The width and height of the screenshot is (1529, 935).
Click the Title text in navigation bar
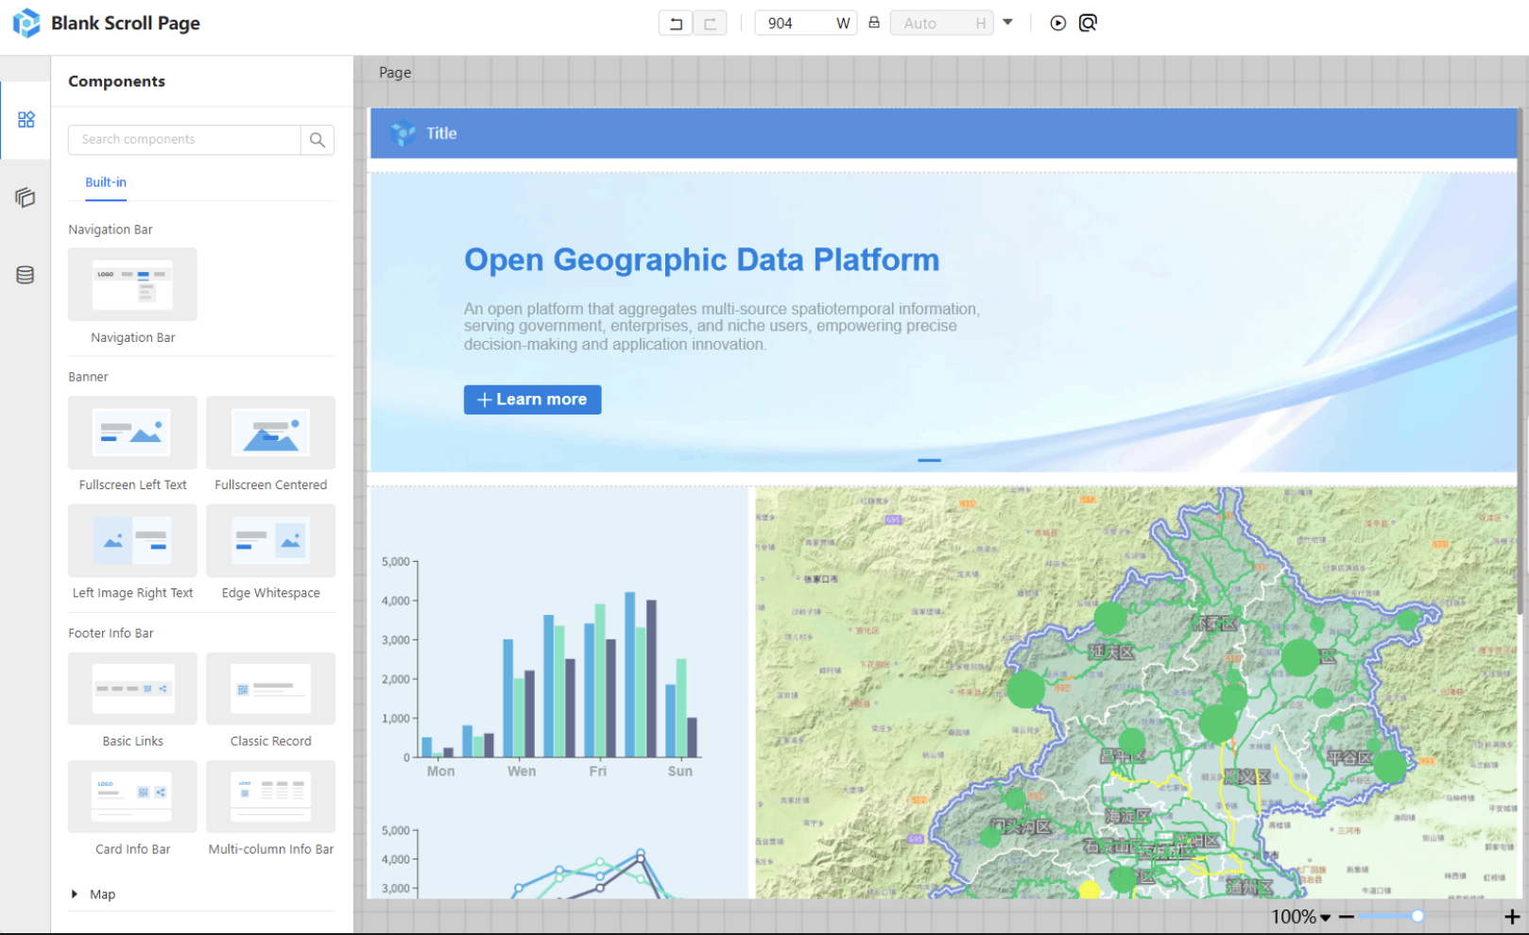[x=441, y=133]
